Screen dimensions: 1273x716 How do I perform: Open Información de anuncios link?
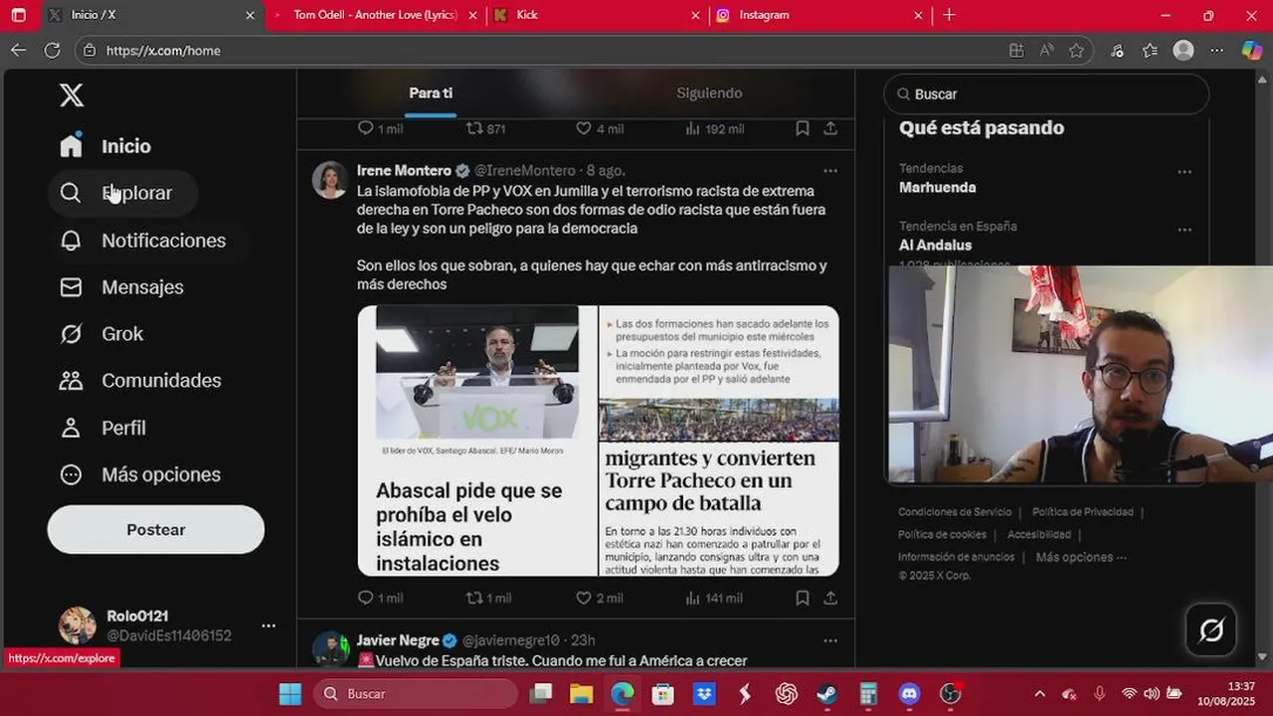[x=957, y=557]
